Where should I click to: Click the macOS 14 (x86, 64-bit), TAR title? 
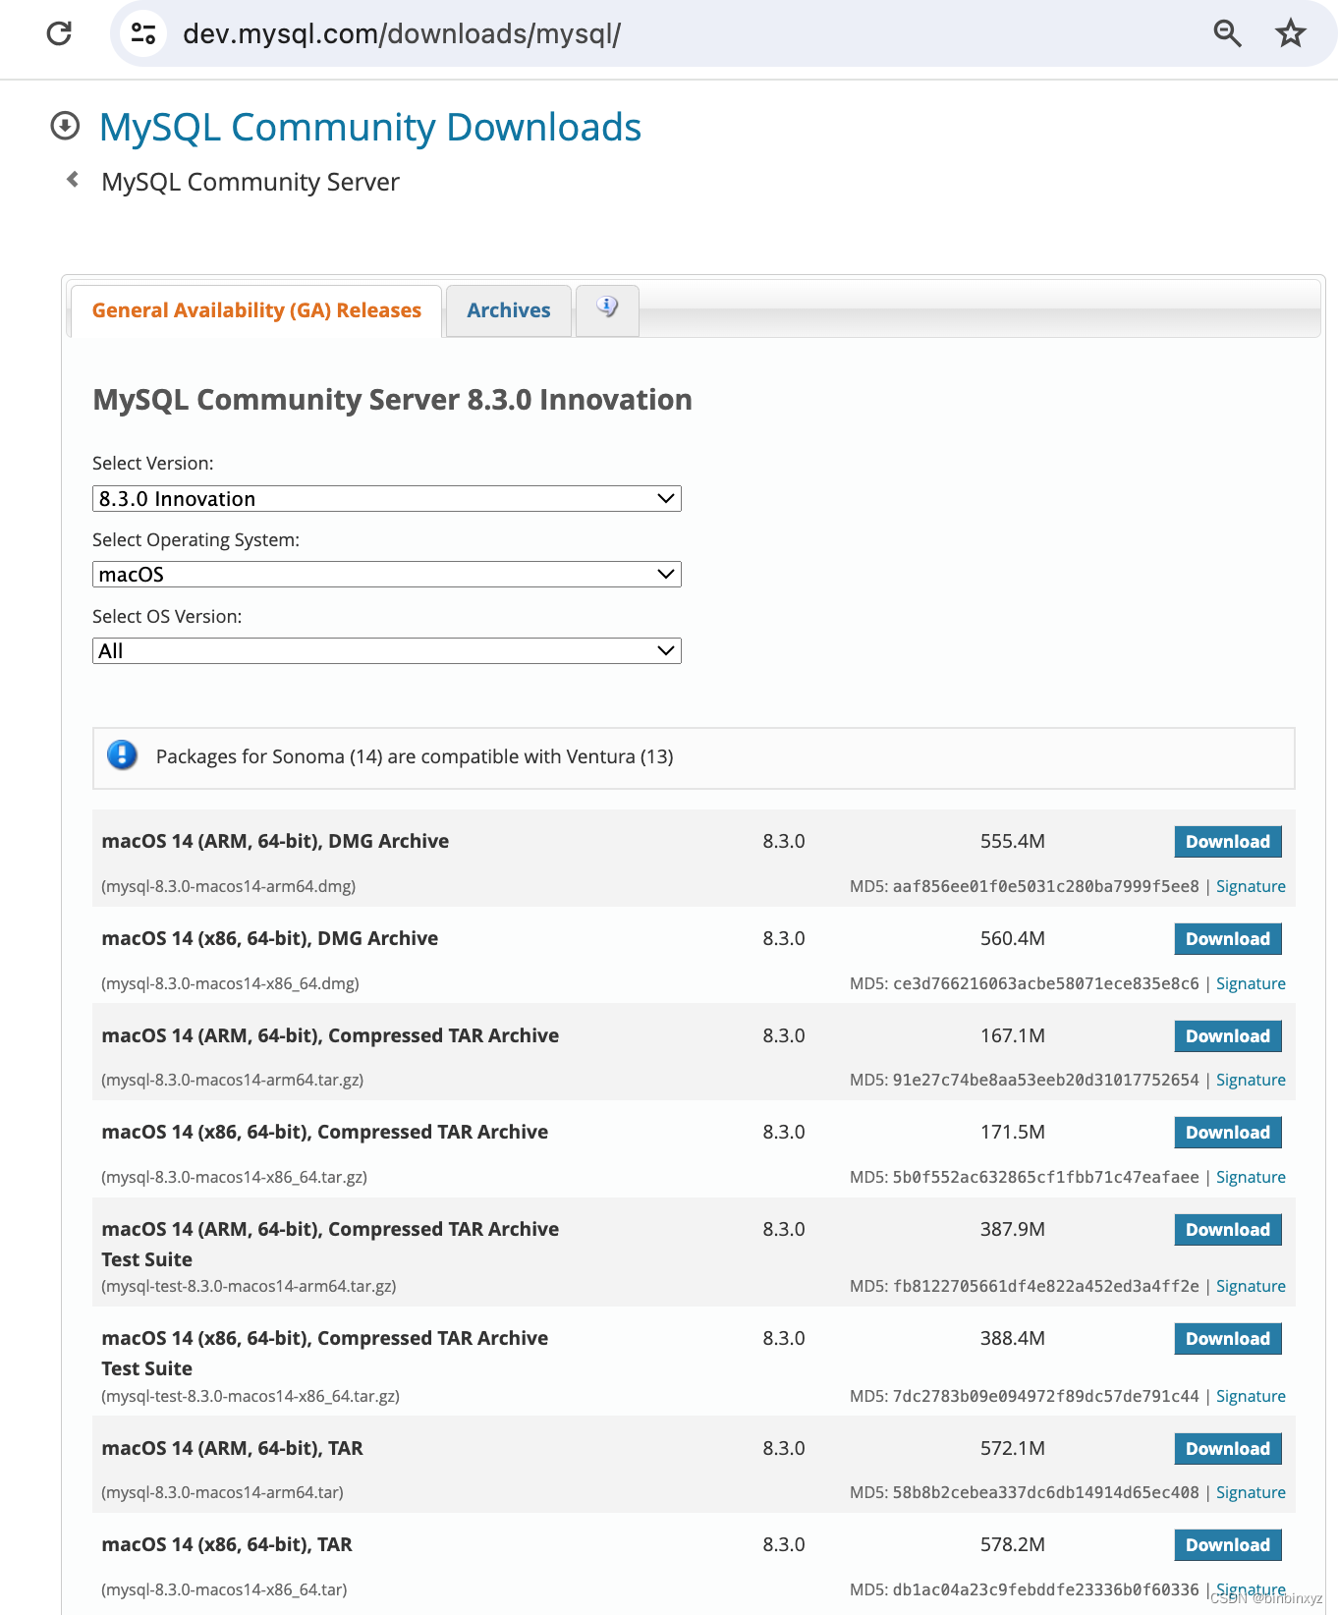227,1544
